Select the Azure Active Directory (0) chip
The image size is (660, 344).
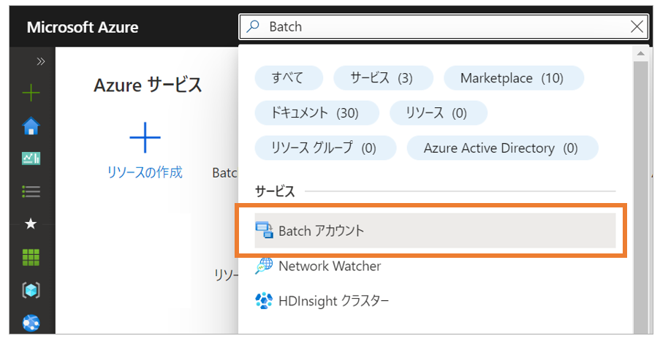coord(502,148)
